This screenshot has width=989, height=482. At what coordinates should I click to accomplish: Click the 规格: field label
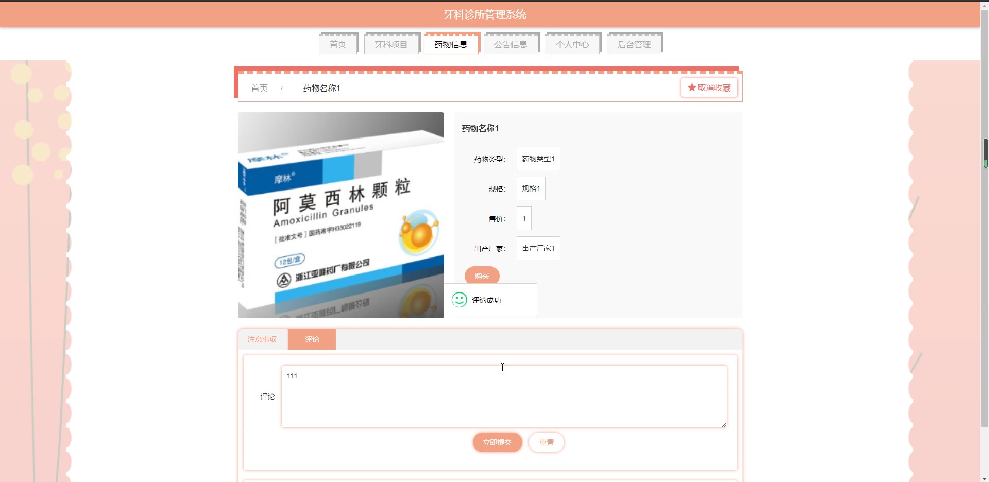497,189
